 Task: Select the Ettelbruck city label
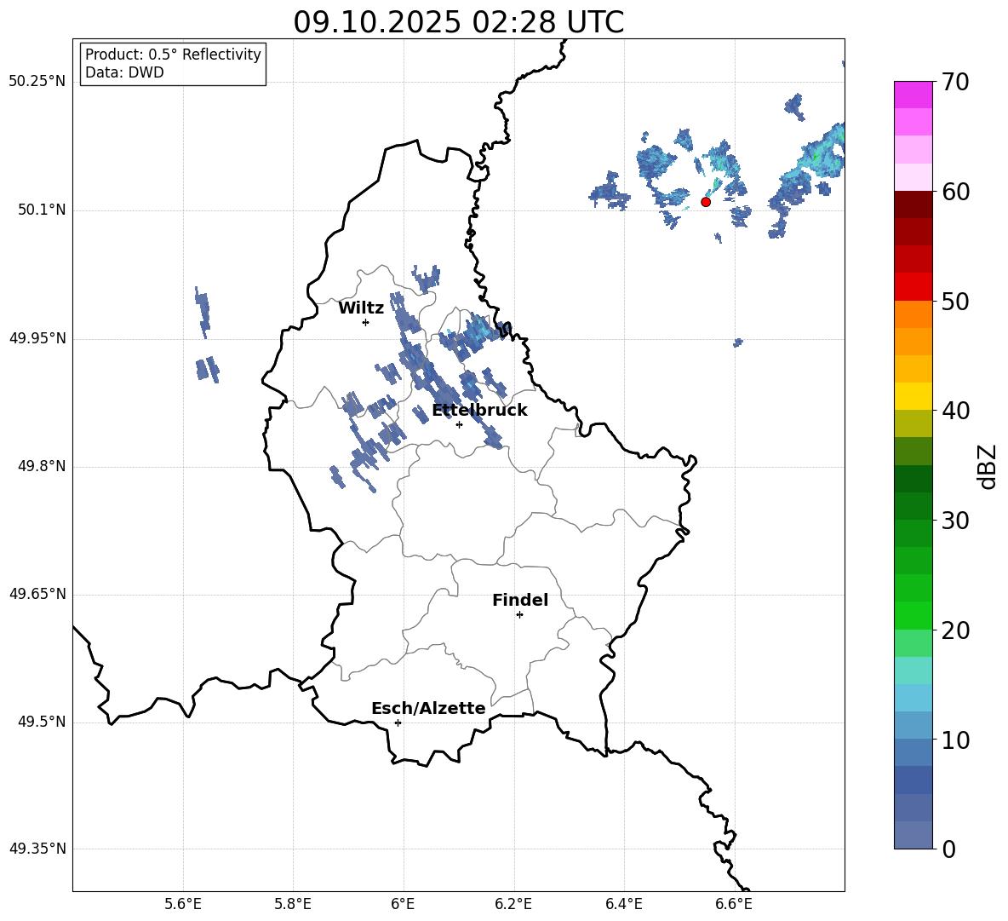[479, 411]
